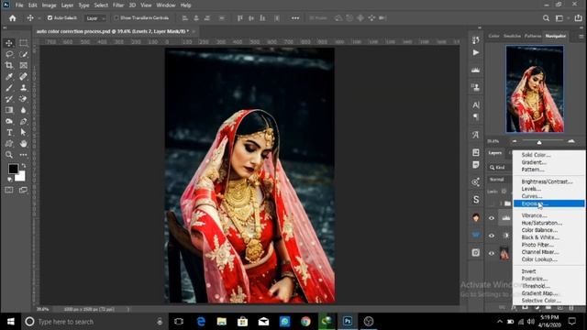Image resolution: width=587 pixels, height=330 pixels.
Task: Open the Filter menu
Action: click(118, 5)
